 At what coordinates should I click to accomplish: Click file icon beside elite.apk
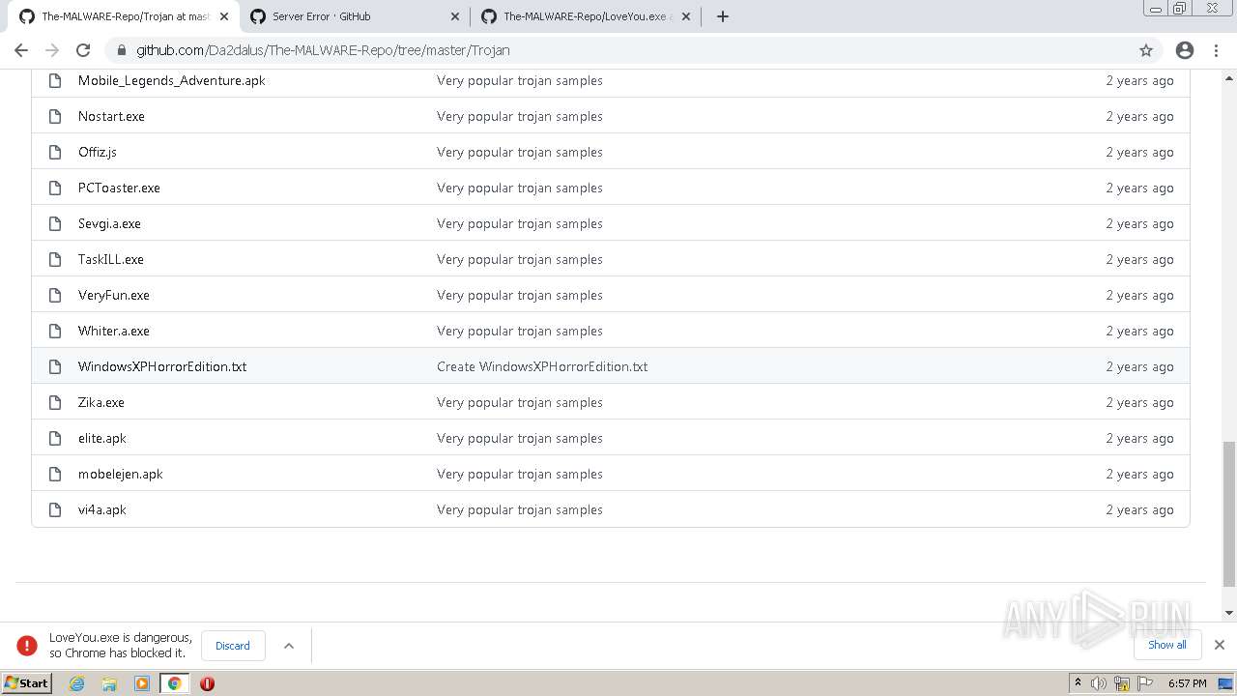(55, 438)
